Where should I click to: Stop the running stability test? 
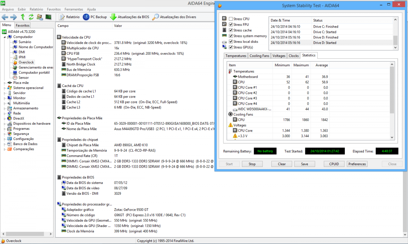click(x=252, y=164)
